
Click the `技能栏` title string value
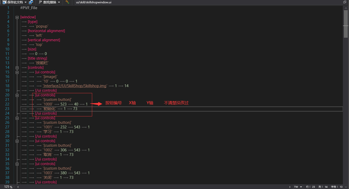42,63
